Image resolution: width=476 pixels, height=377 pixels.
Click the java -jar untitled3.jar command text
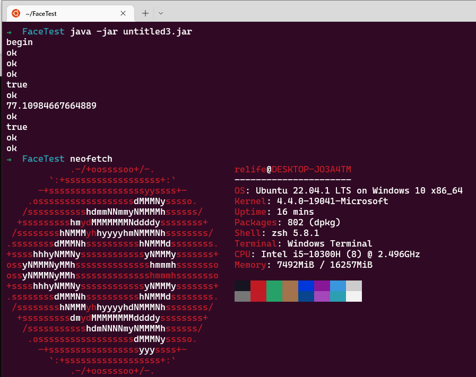131,32
